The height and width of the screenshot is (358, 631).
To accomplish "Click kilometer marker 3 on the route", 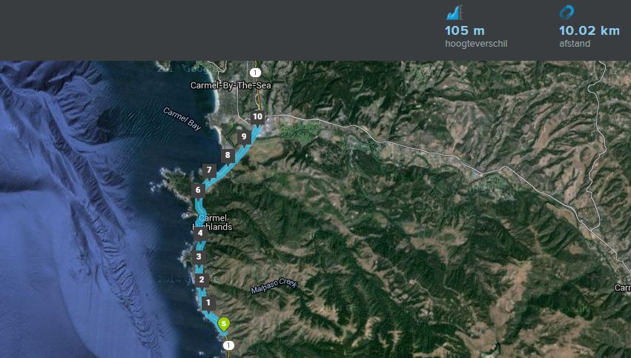I will coord(199,257).
